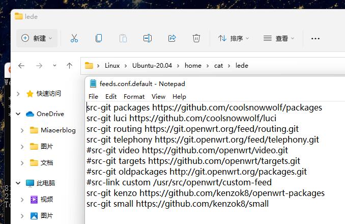Open the 新建 (New) dropdown button
345x224 pixels.
click(x=37, y=38)
